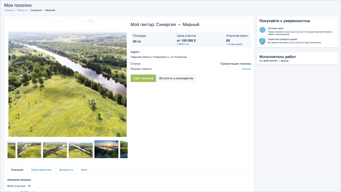Click the plot count value 89
Viewport: 341px width, 192px height.
tap(228, 41)
